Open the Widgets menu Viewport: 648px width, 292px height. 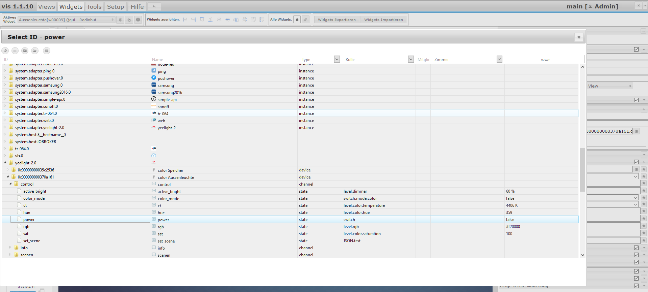pyautogui.click(x=71, y=7)
